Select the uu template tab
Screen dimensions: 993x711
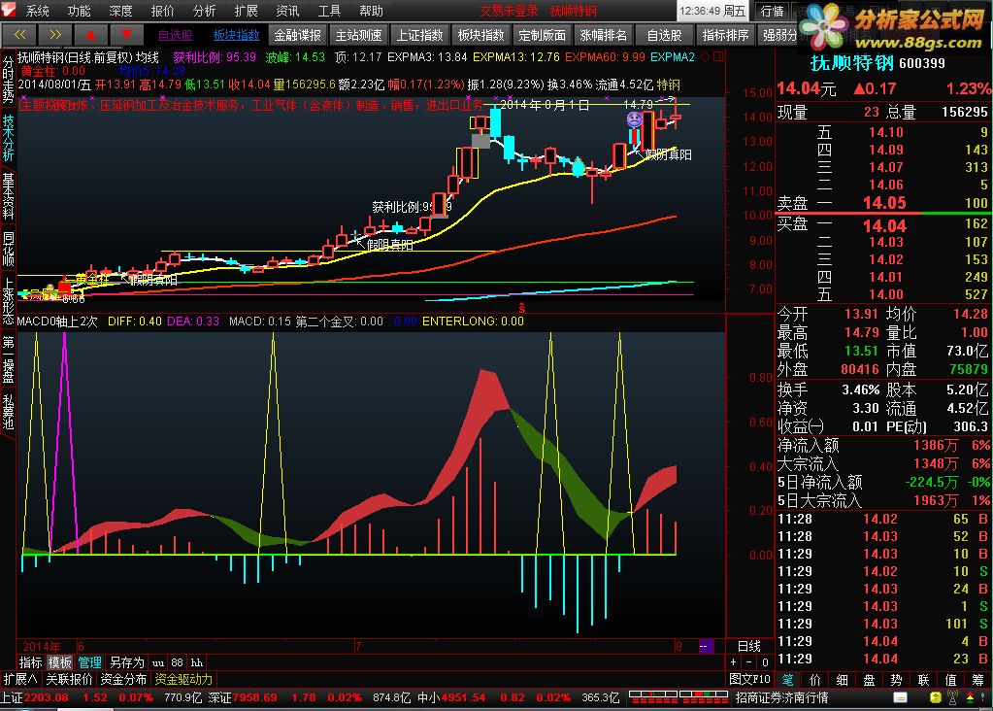pyautogui.click(x=158, y=662)
